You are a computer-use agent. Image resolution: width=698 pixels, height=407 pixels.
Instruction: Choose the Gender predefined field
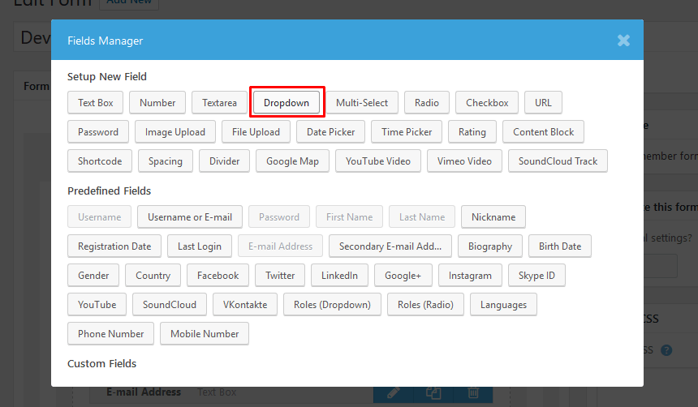click(x=93, y=276)
